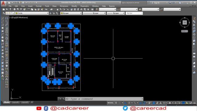Toggle snap mode in status bar
The height and width of the screenshot is (111, 197).
[119, 103]
